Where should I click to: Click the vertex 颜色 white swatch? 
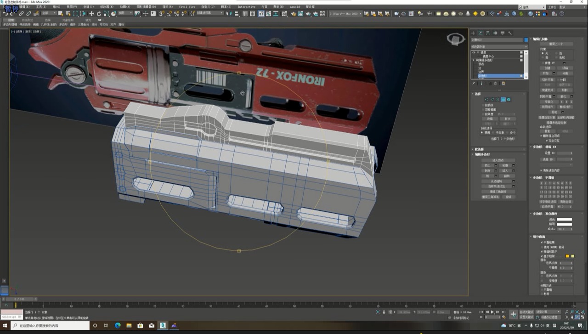[x=564, y=220]
